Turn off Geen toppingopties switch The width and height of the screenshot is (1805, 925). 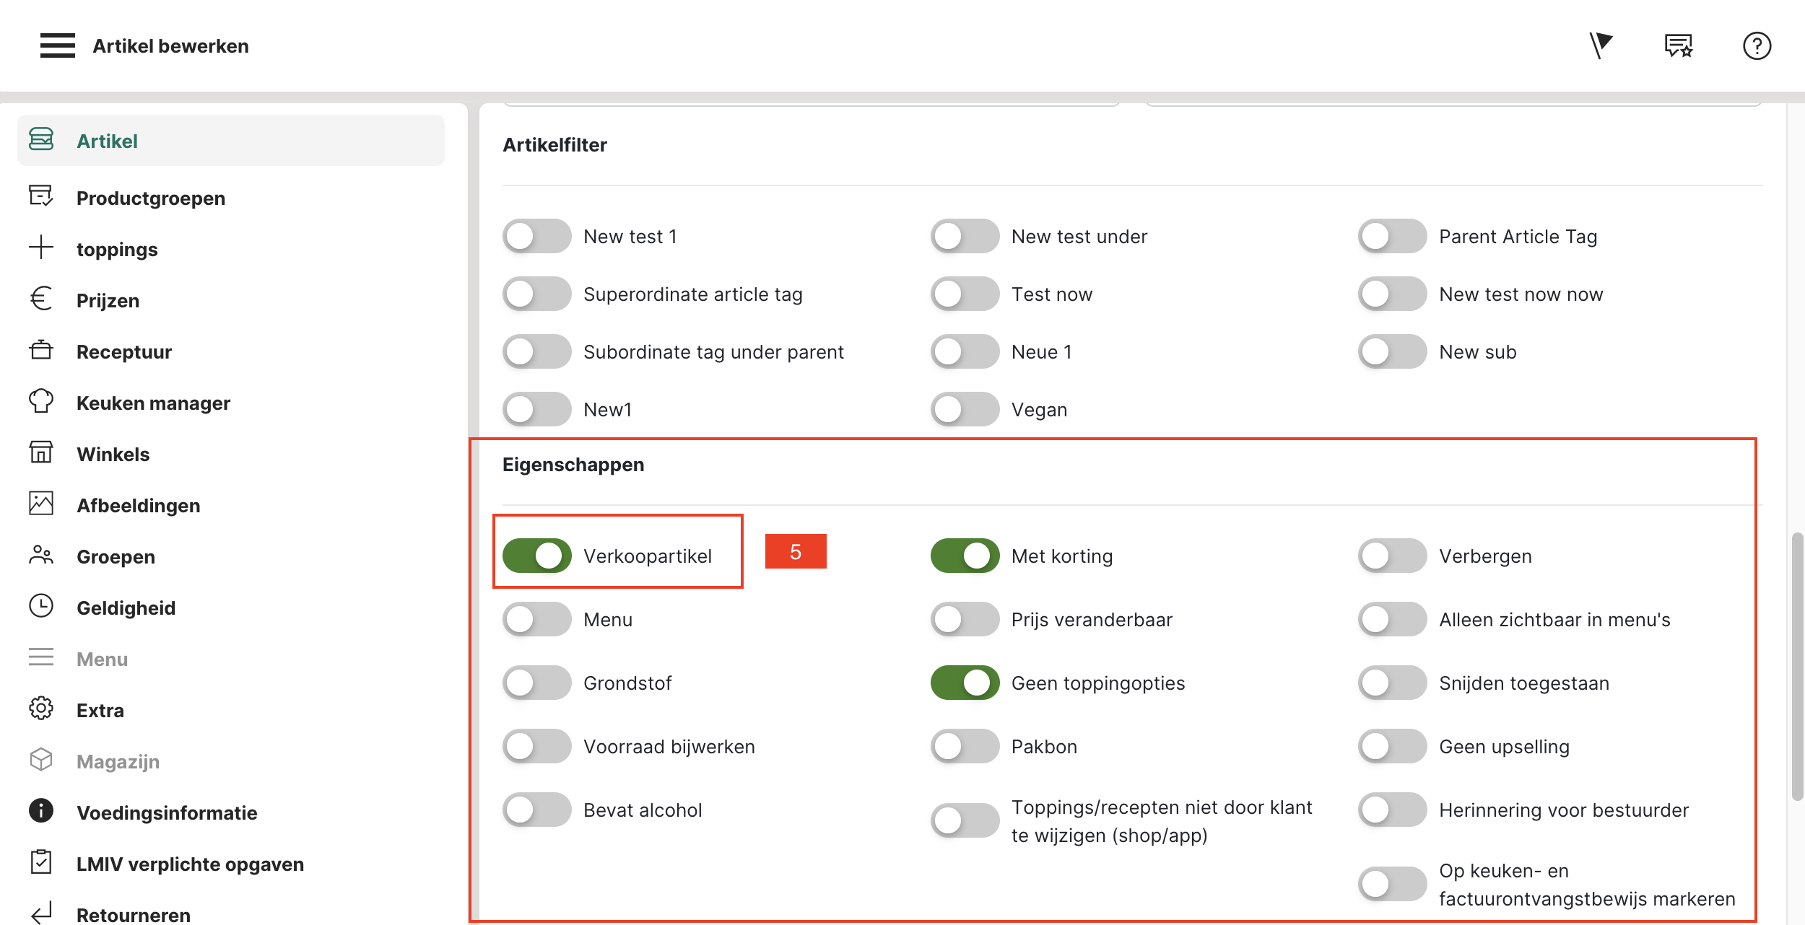[x=965, y=683]
